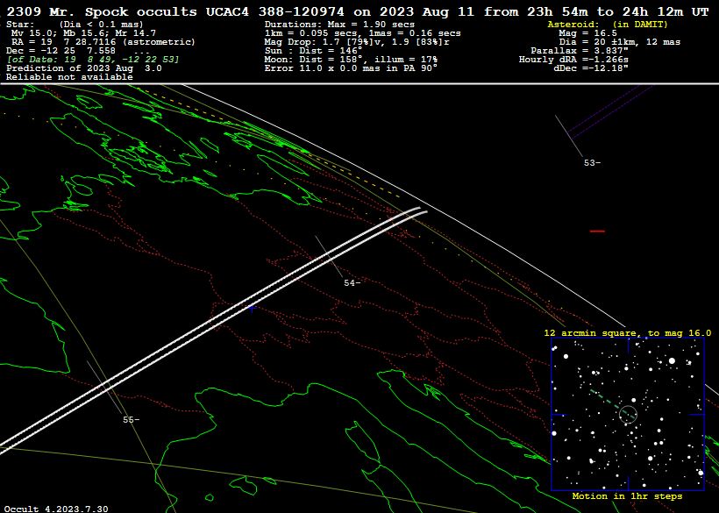Click the '54-' time marker label on the path

pos(352,283)
